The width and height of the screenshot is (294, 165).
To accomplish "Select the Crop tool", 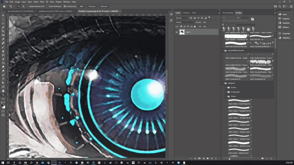I will click(3, 31).
